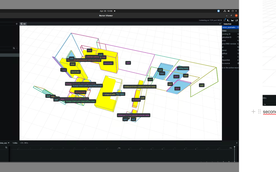Open the network status tray icon
Screen dimensions: 276x172
[x=225, y=11]
